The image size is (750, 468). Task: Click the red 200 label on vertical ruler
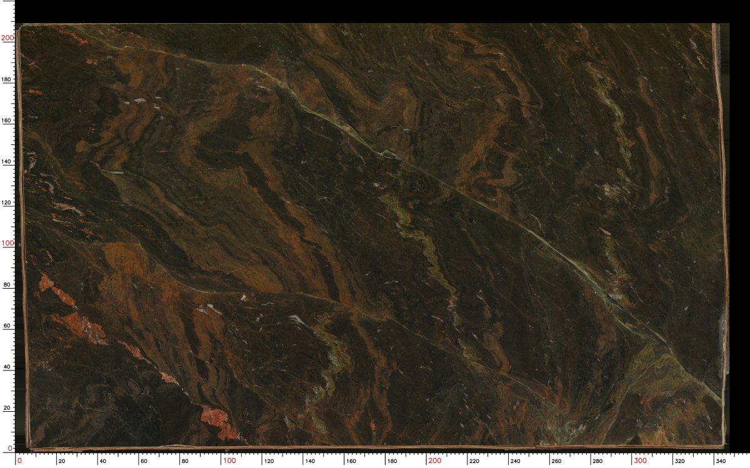point(7,38)
